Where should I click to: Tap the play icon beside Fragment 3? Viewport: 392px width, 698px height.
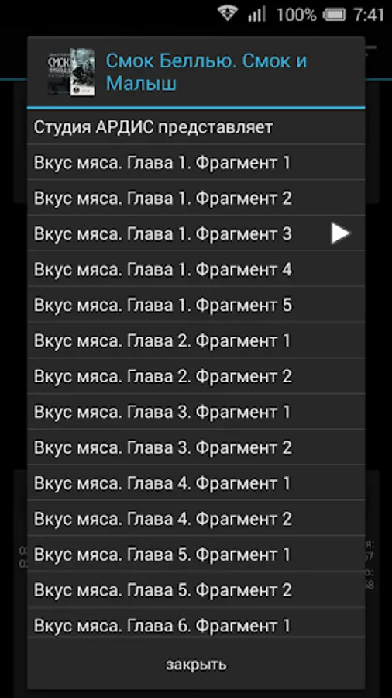coord(340,233)
